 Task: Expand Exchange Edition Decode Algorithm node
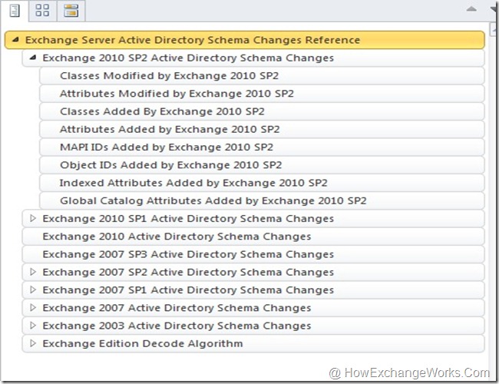click(32, 343)
